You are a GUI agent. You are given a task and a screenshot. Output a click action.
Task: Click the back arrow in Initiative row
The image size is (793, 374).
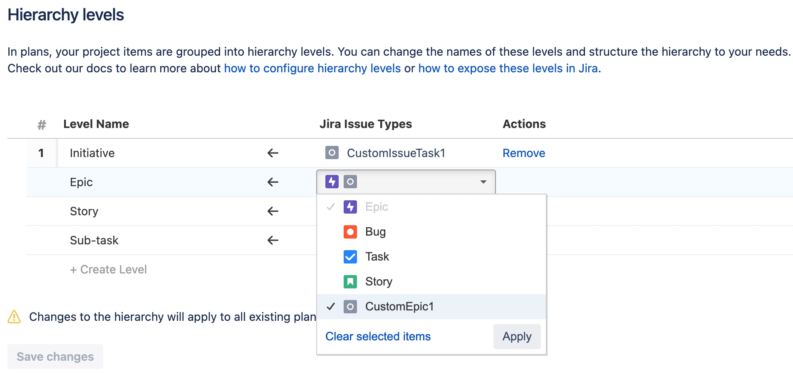[273, 153]
